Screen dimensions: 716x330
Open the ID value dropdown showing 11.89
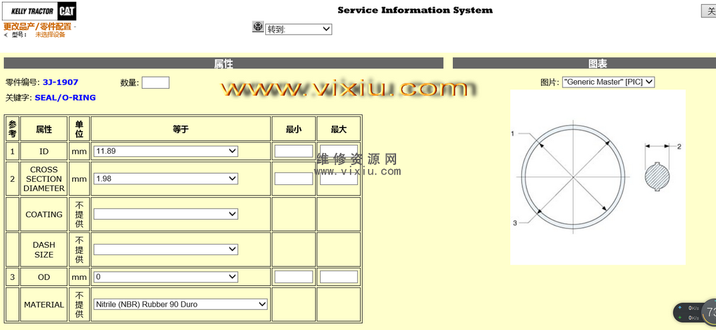[166, 152]
